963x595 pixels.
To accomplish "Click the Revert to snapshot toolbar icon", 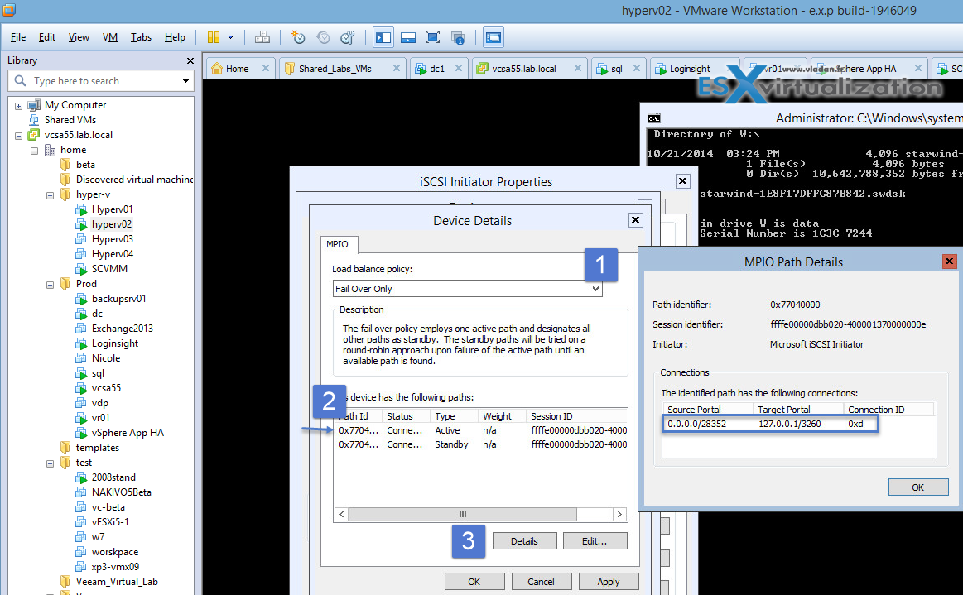I will point(323,37).
